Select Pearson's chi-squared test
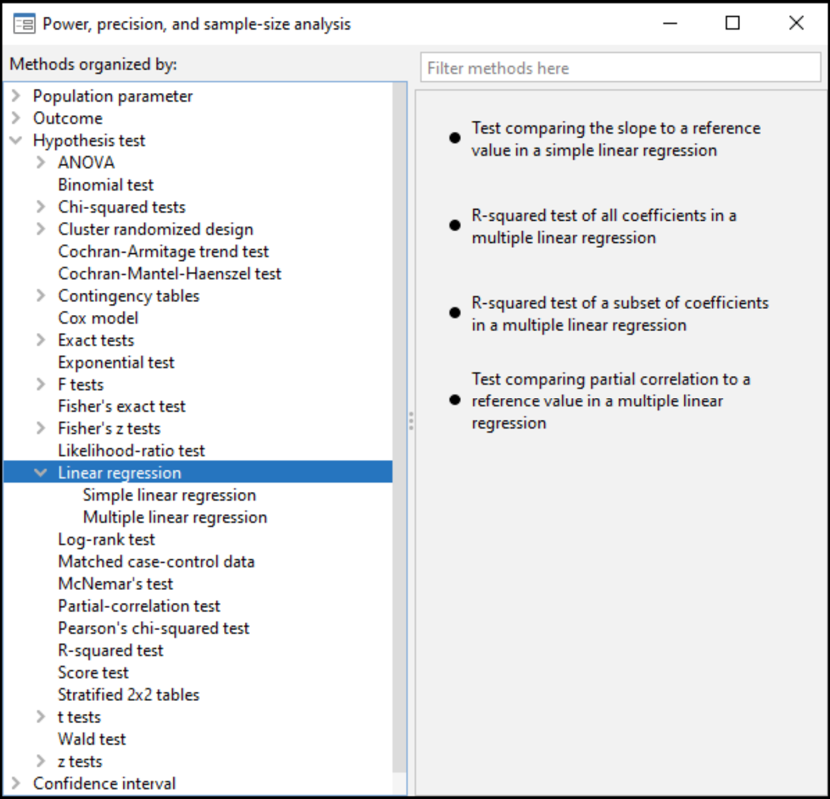This screenshot has width=830, height=799. pos(154,628)
